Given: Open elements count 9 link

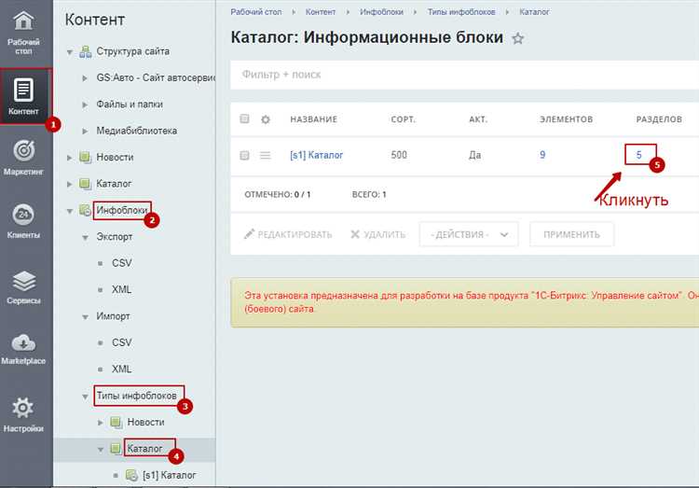Looking at the screenshot, I should pos(542,155).
